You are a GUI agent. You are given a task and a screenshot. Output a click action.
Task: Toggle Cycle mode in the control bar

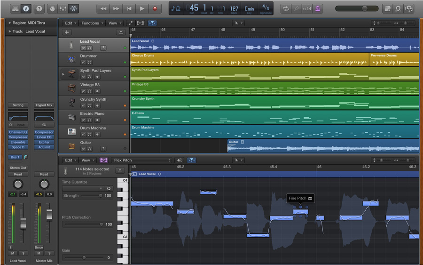pos(285,8)
